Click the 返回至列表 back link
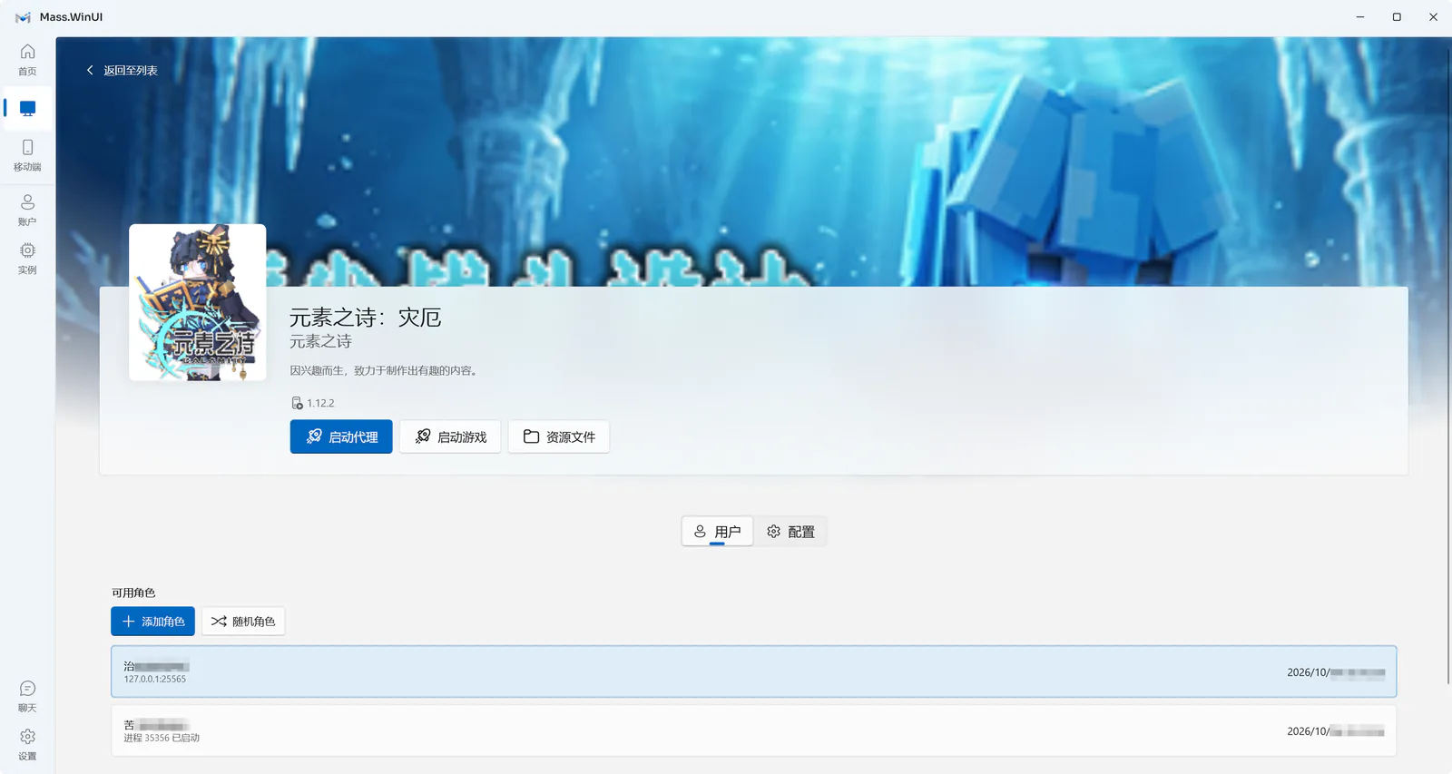 point(122,71)
